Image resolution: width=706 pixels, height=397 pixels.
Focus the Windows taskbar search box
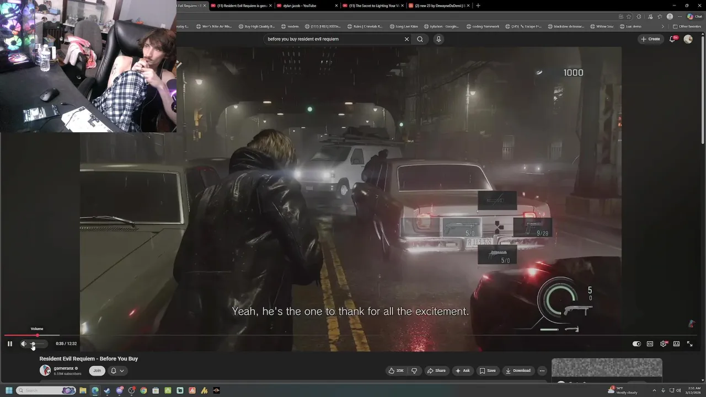click(46, 390)
